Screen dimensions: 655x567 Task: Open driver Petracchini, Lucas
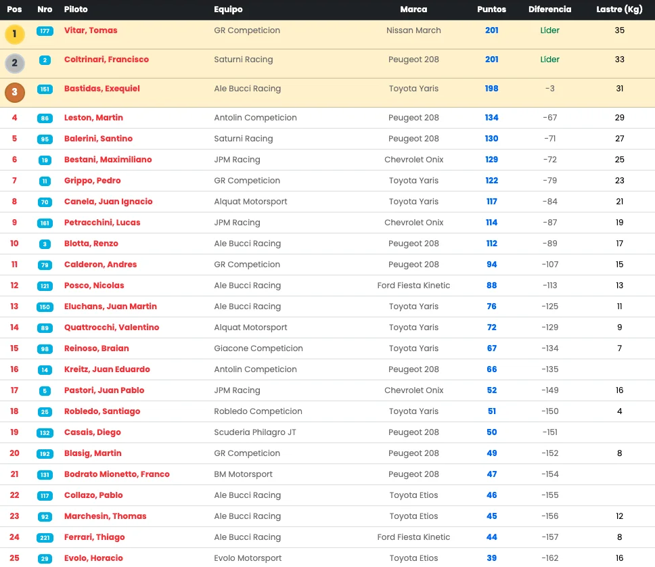[102, 223]
